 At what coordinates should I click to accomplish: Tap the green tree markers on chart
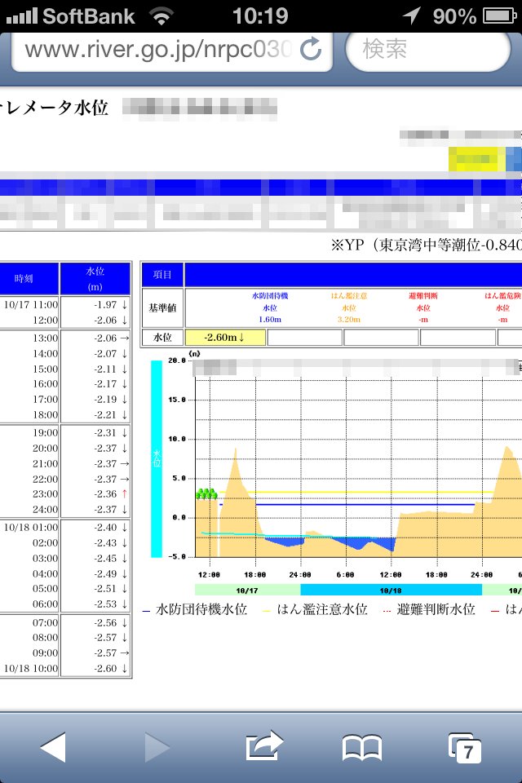206,494
